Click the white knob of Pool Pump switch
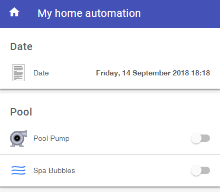 pos(196,138)
